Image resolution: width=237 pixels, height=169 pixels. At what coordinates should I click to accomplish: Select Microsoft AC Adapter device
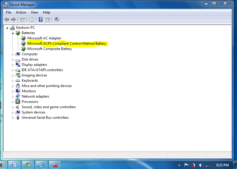44,38
